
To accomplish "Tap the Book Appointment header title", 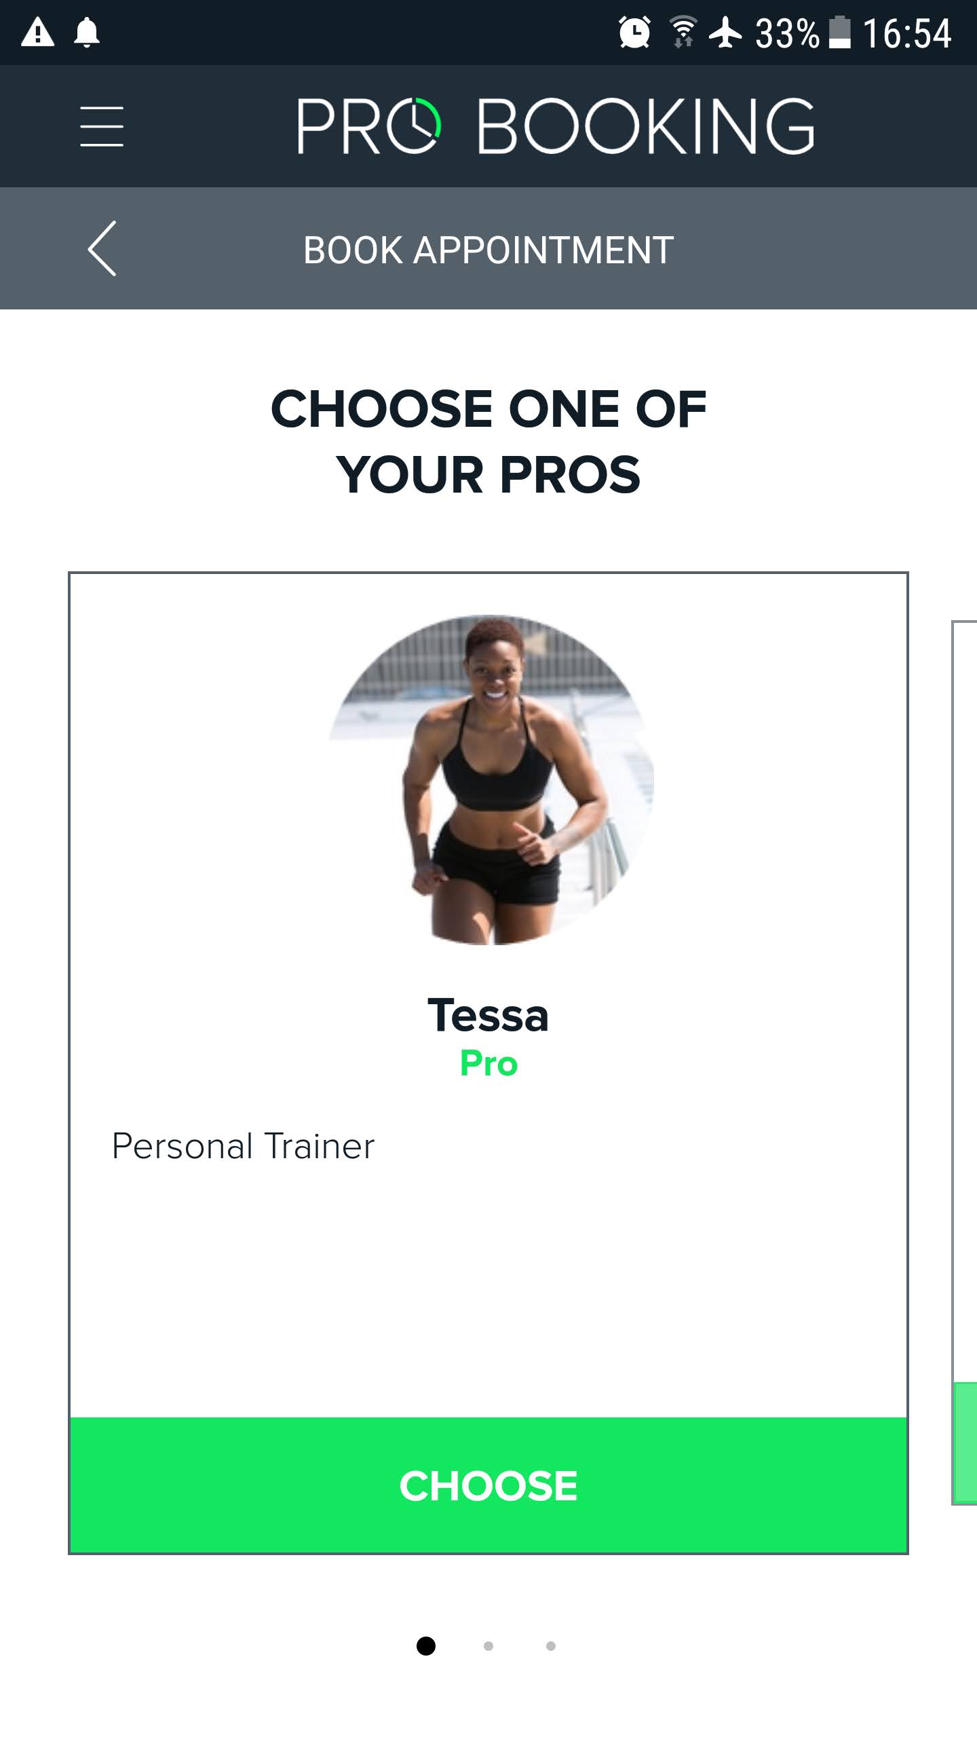I will pyautogui.click(x=488, y=250).
